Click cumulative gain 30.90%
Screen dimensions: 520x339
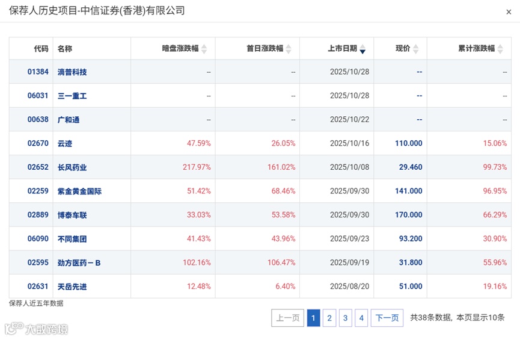495,238
